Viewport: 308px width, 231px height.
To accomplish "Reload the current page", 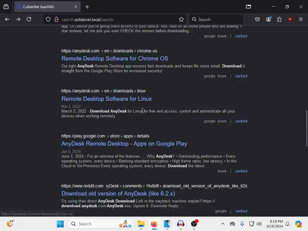I will click(29, 19).
